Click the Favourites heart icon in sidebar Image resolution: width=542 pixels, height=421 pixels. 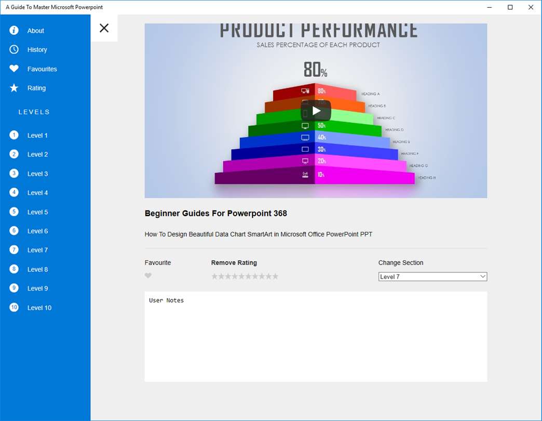14,69
